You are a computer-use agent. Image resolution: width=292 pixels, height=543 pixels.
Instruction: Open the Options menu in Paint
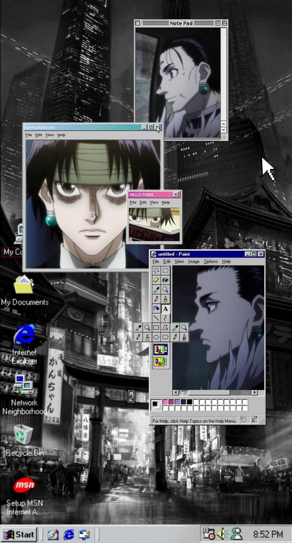[211, 261]
